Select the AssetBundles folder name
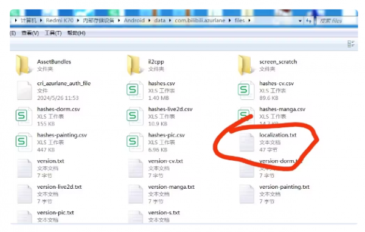The image size is (365, 232). pos(54,62)
